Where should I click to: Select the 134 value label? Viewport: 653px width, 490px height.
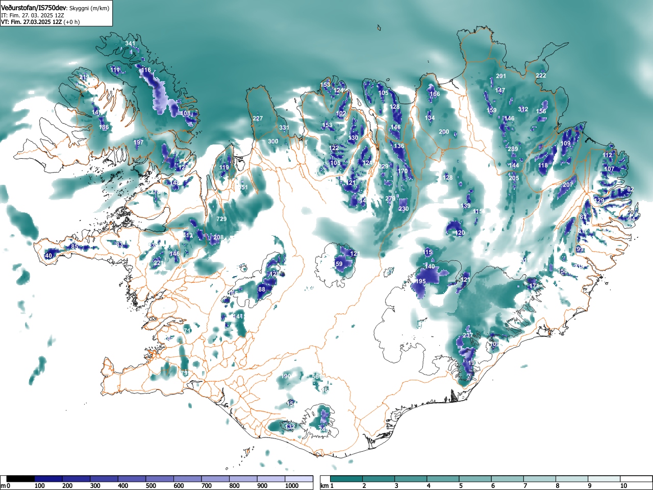pos(430,118)
